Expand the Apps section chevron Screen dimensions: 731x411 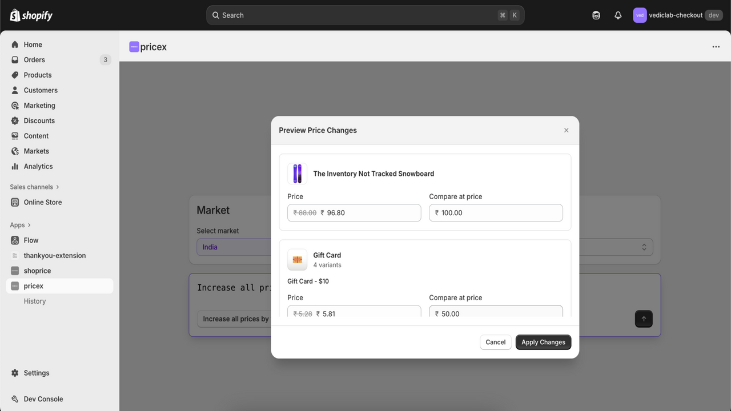[29, 225]
